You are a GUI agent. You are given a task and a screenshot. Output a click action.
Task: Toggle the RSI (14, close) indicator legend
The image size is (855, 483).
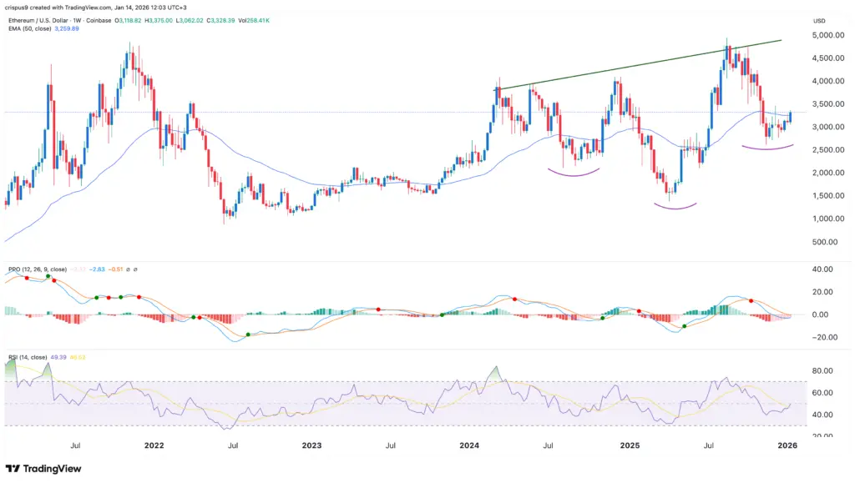point(28,358)
